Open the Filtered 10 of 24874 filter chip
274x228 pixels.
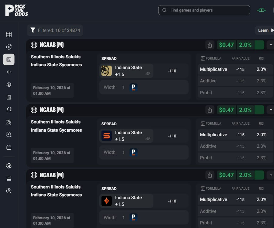coord(55,30)
